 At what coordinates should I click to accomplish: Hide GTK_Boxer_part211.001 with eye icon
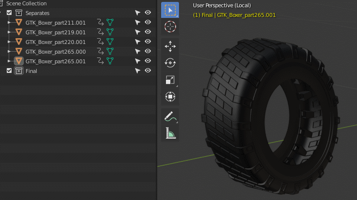click(148, 22)
